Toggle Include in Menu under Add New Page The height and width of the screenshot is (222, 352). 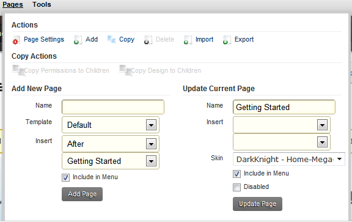coord(65,177)
